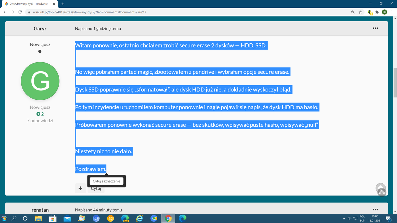The image size is (397, 223).
Task: Open the blue Chromium icon in taskbar
Action: pos(96,218)
